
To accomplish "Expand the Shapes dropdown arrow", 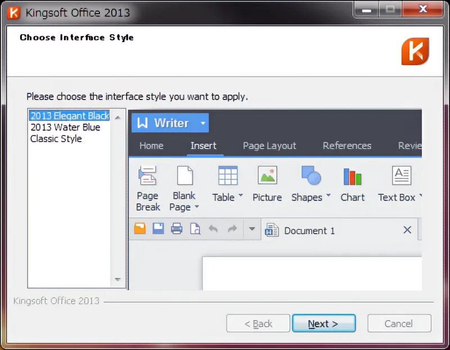I will (328, 195).
